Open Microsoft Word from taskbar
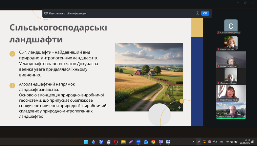 tap(168, 142)
